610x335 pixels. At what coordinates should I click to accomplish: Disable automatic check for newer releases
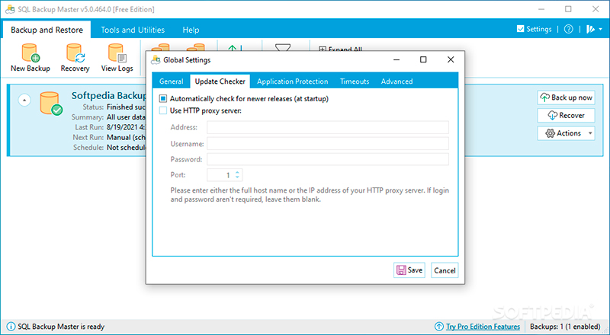click(163, 99)
